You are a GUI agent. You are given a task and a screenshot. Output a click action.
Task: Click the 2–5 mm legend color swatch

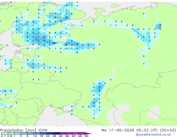(24, 133)
